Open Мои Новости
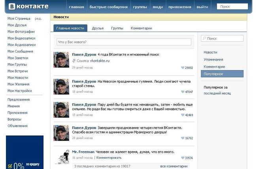 [x=18, y=78]
